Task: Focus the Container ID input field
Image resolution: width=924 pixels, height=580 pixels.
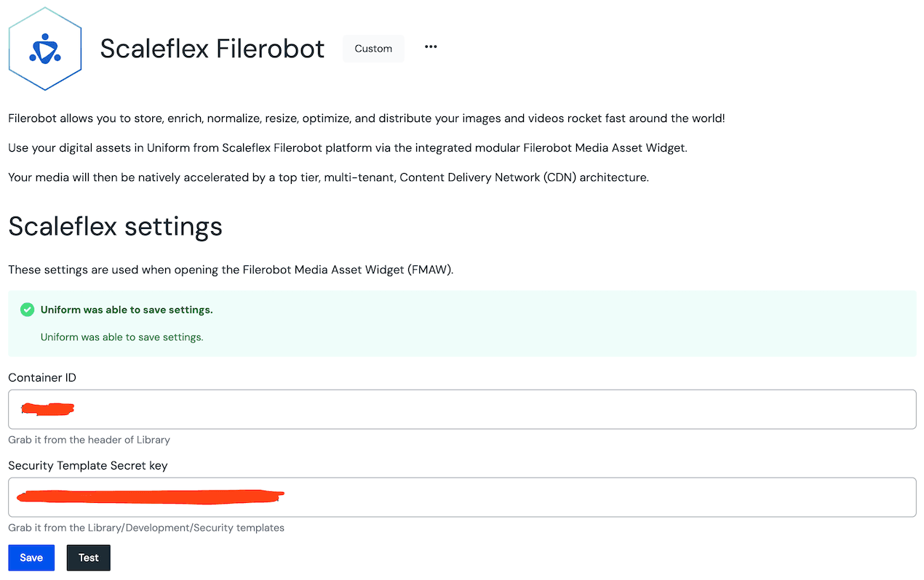Action: [462, 409]
